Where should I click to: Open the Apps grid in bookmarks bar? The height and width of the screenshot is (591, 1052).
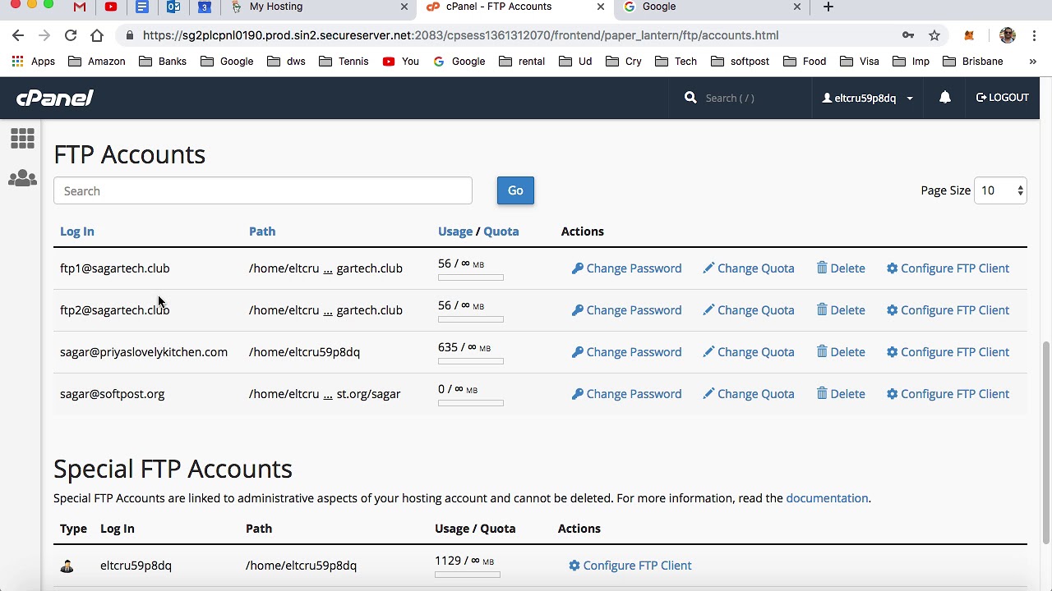click(x=33, y=62)
